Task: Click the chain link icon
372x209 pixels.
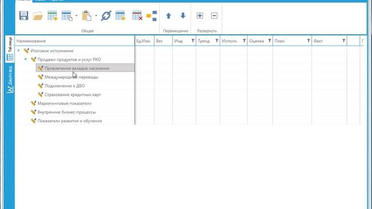Action: tap(106, 16)
